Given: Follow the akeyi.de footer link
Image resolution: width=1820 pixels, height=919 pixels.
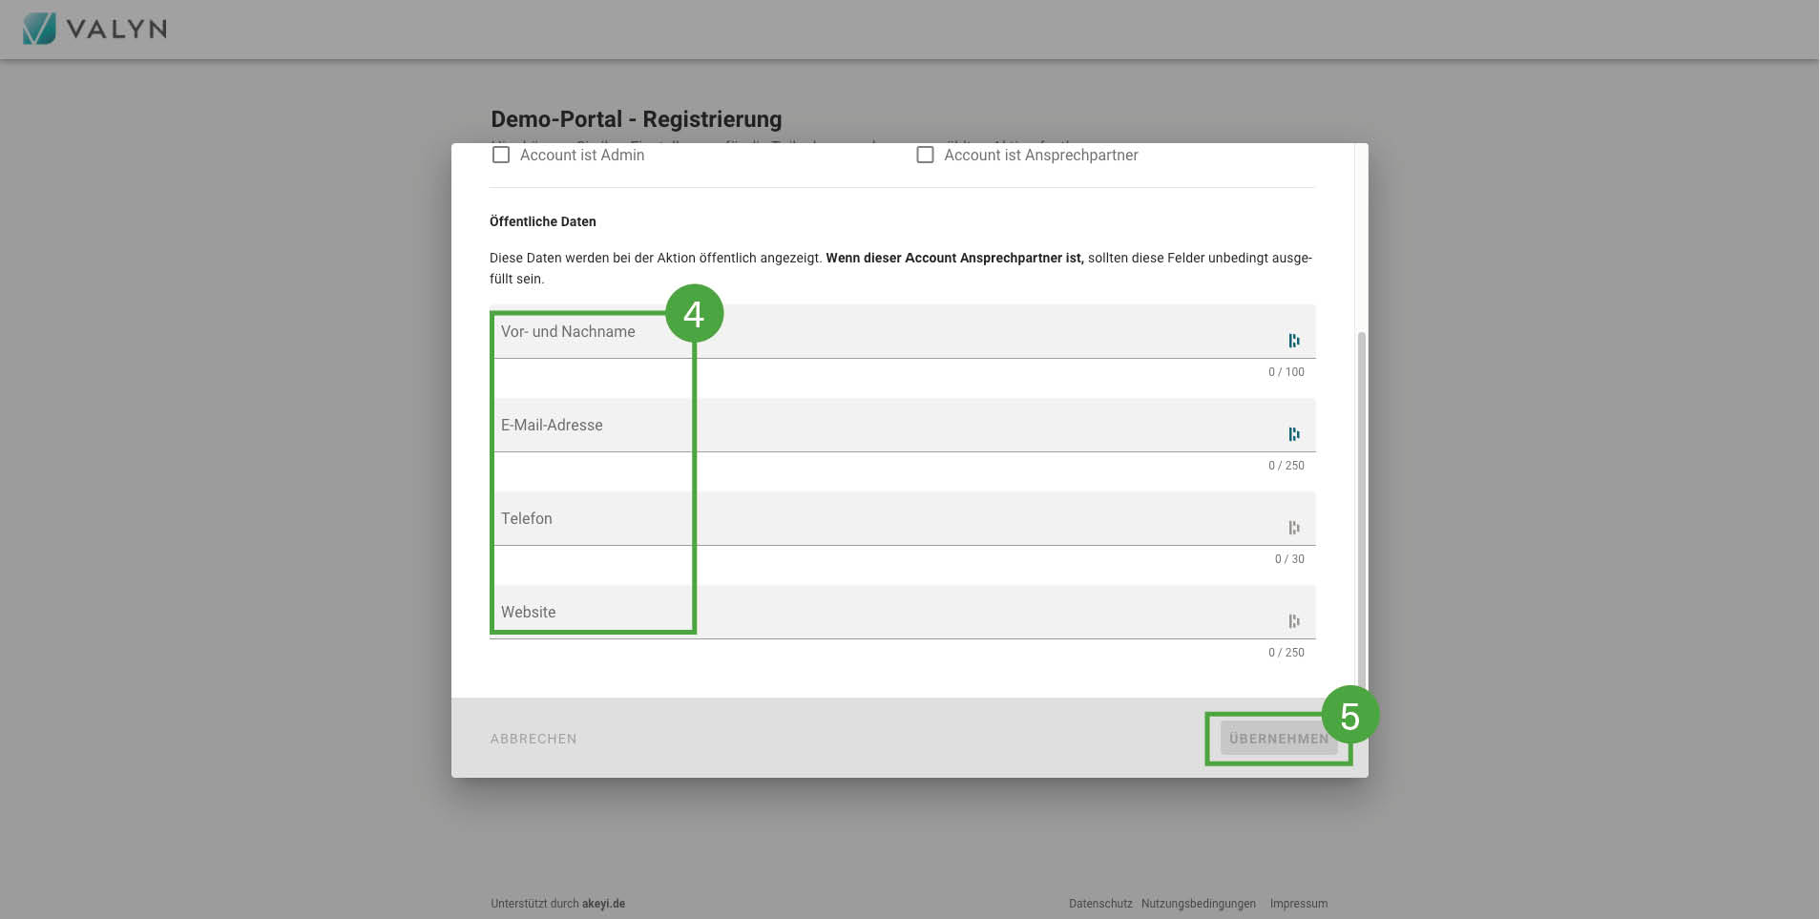Looking at the screenshot, I should (x=603, y=904).
